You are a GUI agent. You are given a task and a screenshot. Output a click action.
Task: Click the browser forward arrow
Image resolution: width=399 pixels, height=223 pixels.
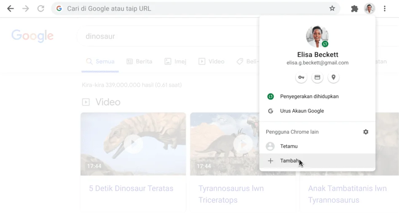(x=26, y=8)
